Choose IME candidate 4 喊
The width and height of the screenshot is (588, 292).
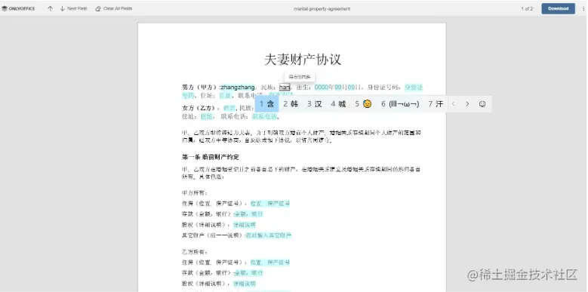[x=338, y=104]
